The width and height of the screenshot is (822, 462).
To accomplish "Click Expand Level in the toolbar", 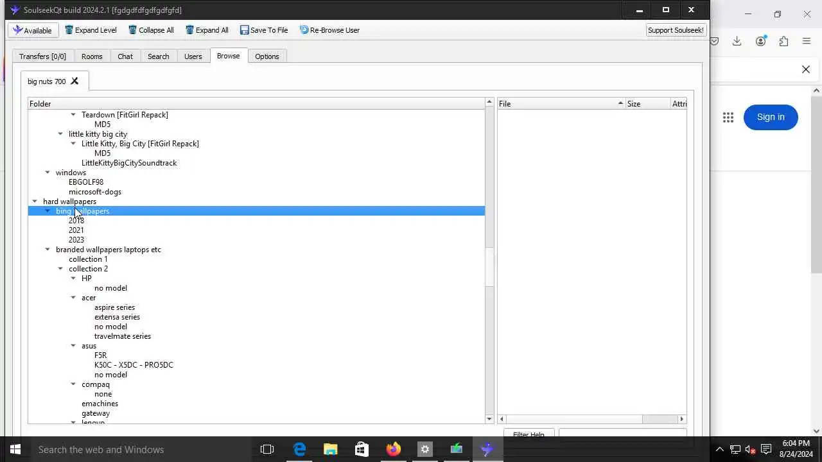I will [x=91, y=30].
